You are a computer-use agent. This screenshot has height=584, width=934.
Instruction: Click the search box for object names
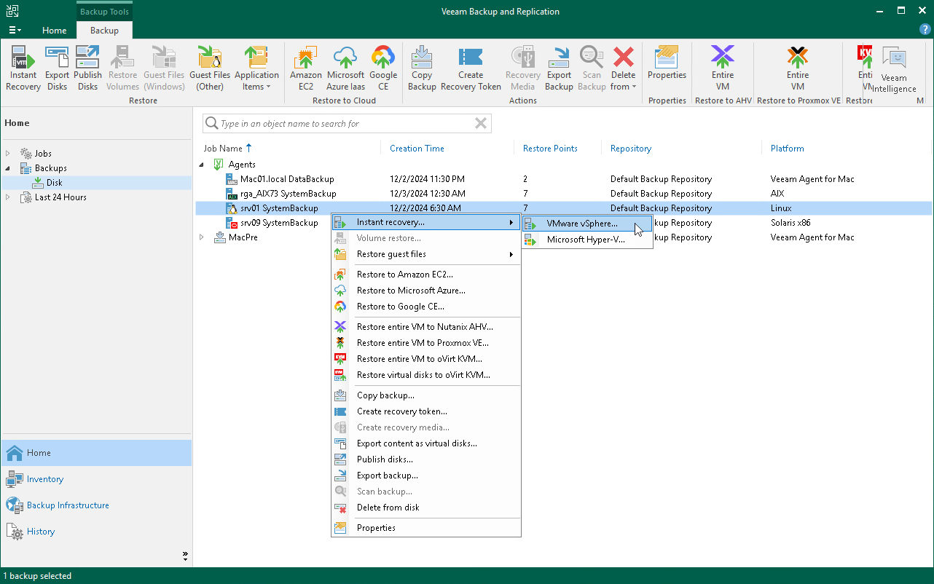[x=347, y=124]
